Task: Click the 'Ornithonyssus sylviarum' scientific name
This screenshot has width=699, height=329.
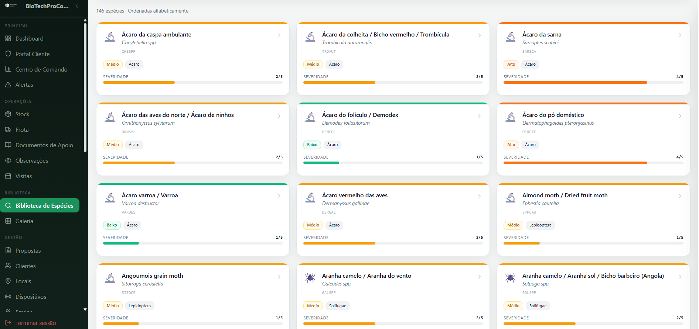Action: (x=148, y=123)
